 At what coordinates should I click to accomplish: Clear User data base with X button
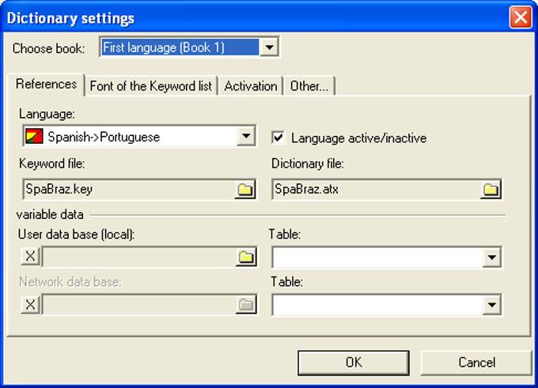click(x=30, y=257)
